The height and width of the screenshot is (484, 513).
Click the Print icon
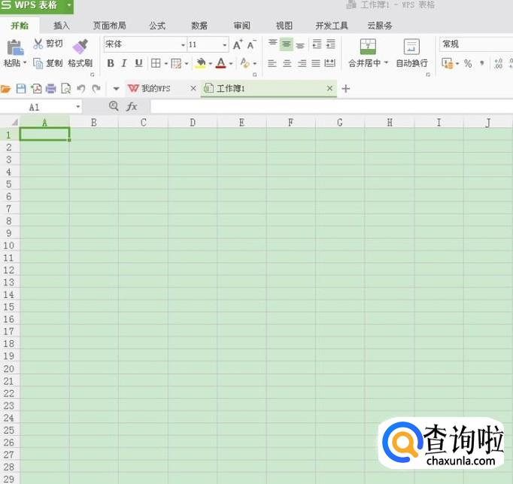(50, 88)
